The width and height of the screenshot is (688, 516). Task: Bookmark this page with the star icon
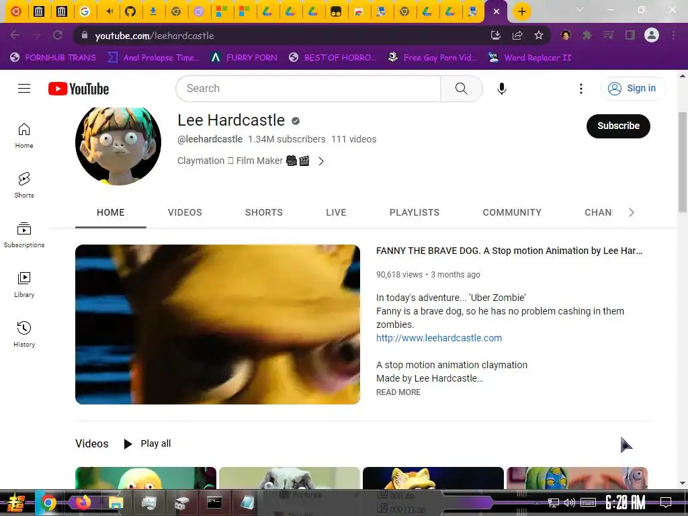click(539, 35)
